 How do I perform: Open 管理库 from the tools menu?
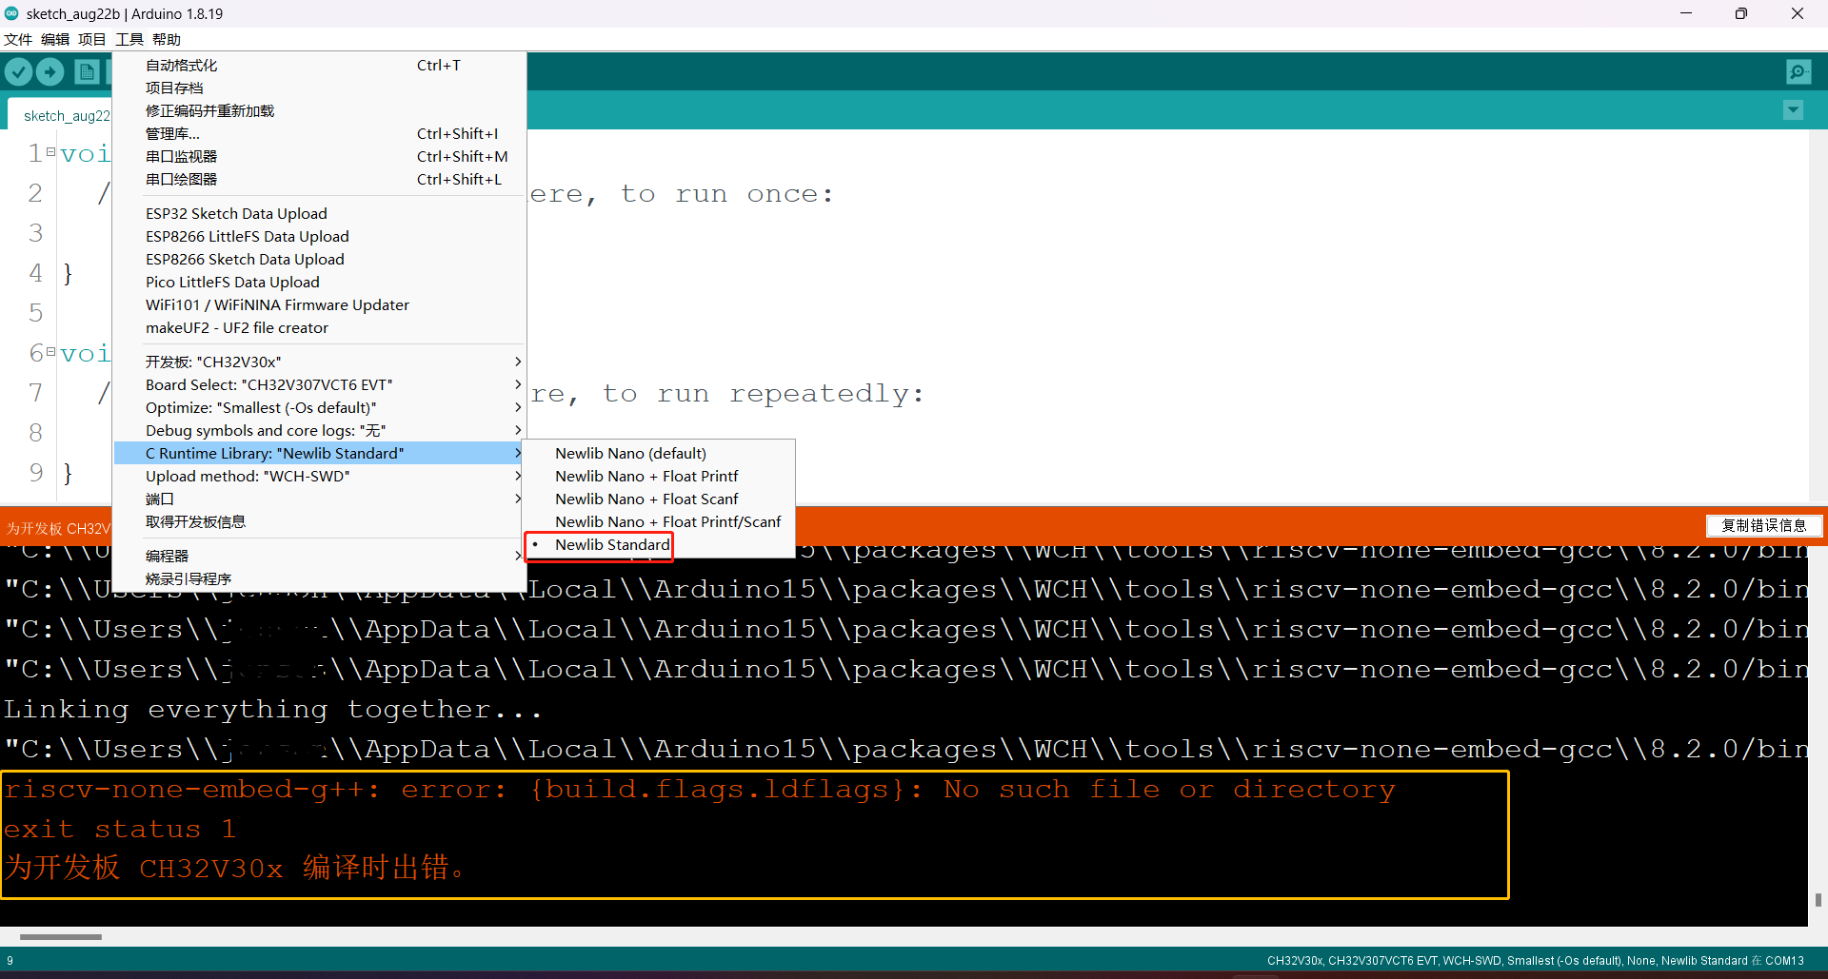[172, 133]
